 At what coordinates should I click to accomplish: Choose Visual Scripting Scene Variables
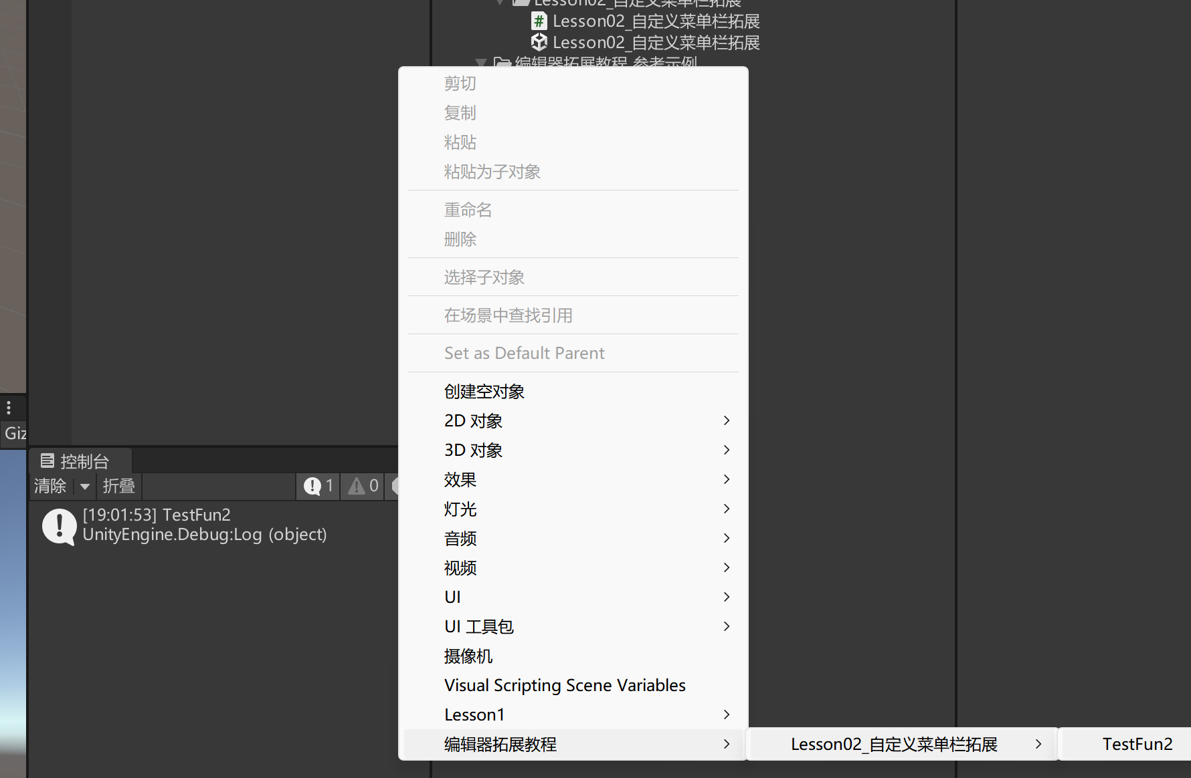tap(565, 685)
